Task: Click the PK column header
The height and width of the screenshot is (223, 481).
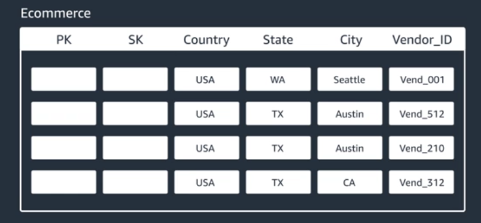Action: point(64,40)
